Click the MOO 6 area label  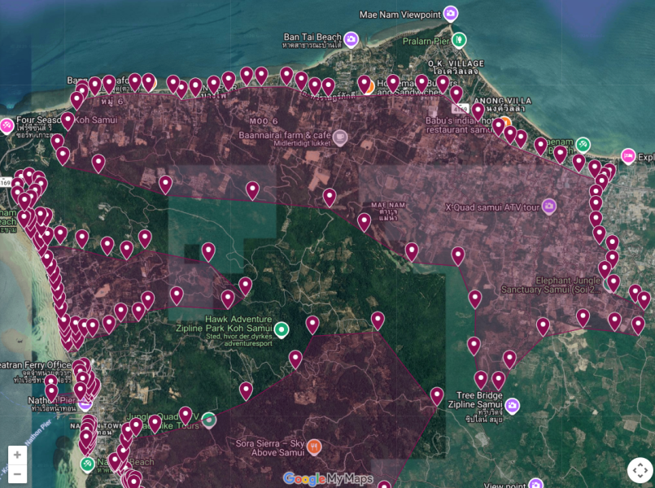tap(264, 121)
